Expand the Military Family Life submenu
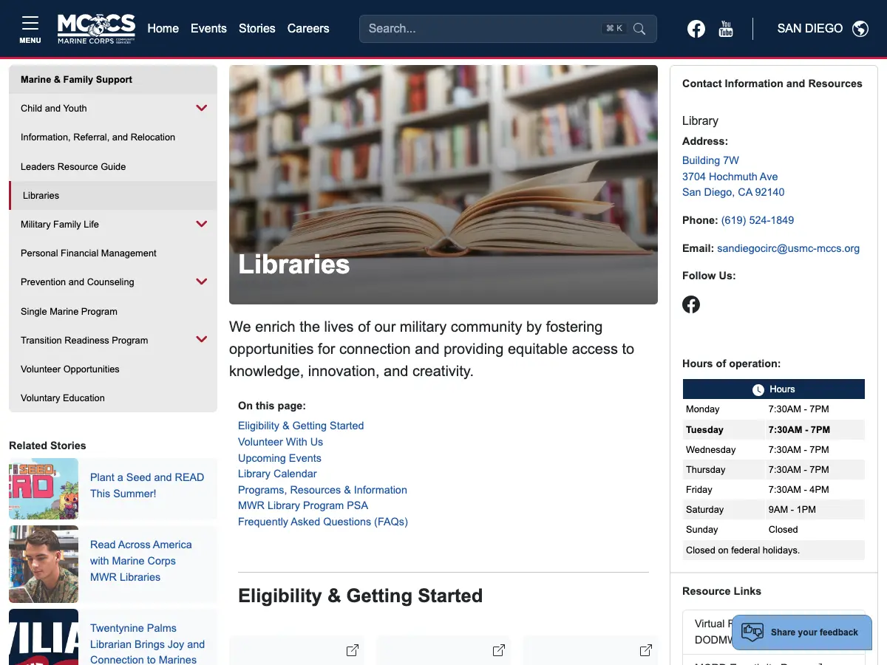The width and height of the screenshot is (887, 665). [201, 224]
